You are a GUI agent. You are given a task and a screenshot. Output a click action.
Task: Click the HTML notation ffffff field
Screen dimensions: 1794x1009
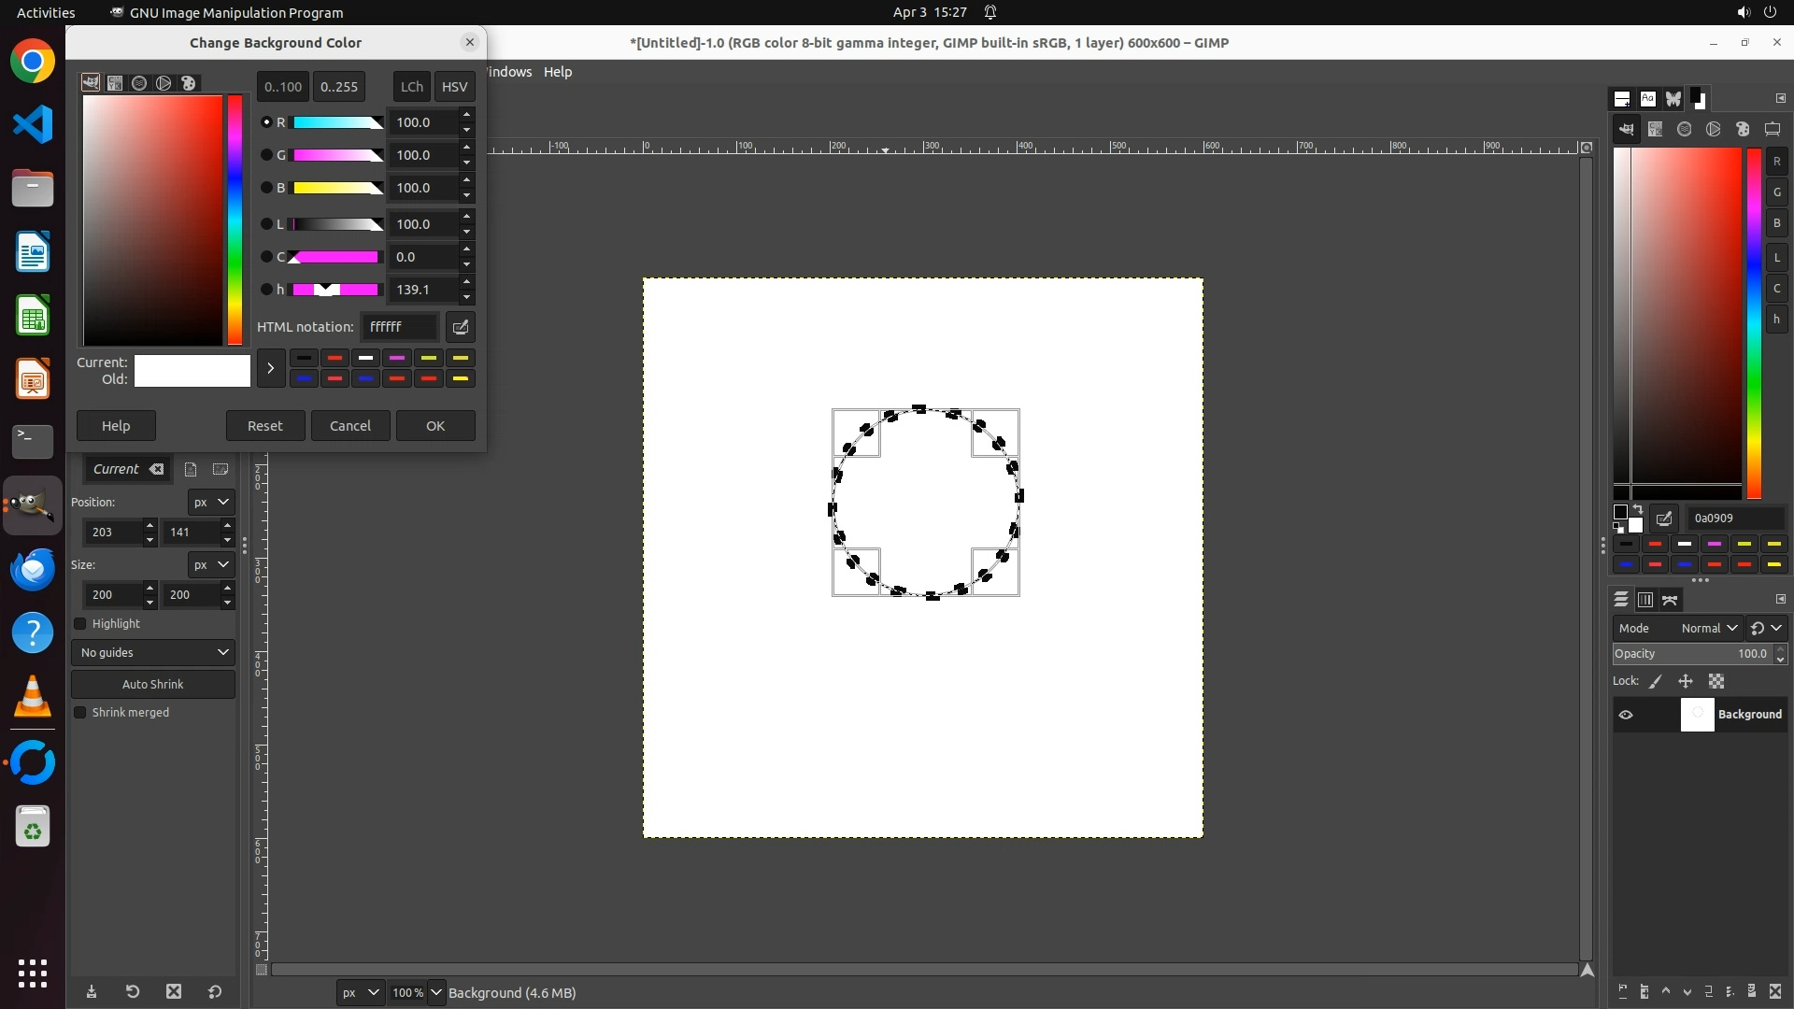399,327
